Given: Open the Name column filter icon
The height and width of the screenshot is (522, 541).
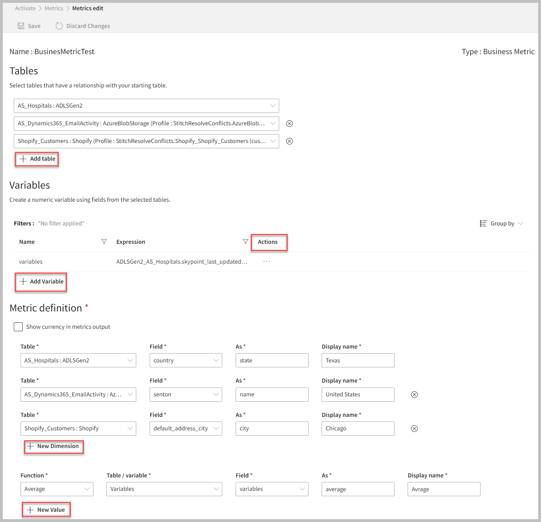Looking at the screenshot, I should (104, 242).
